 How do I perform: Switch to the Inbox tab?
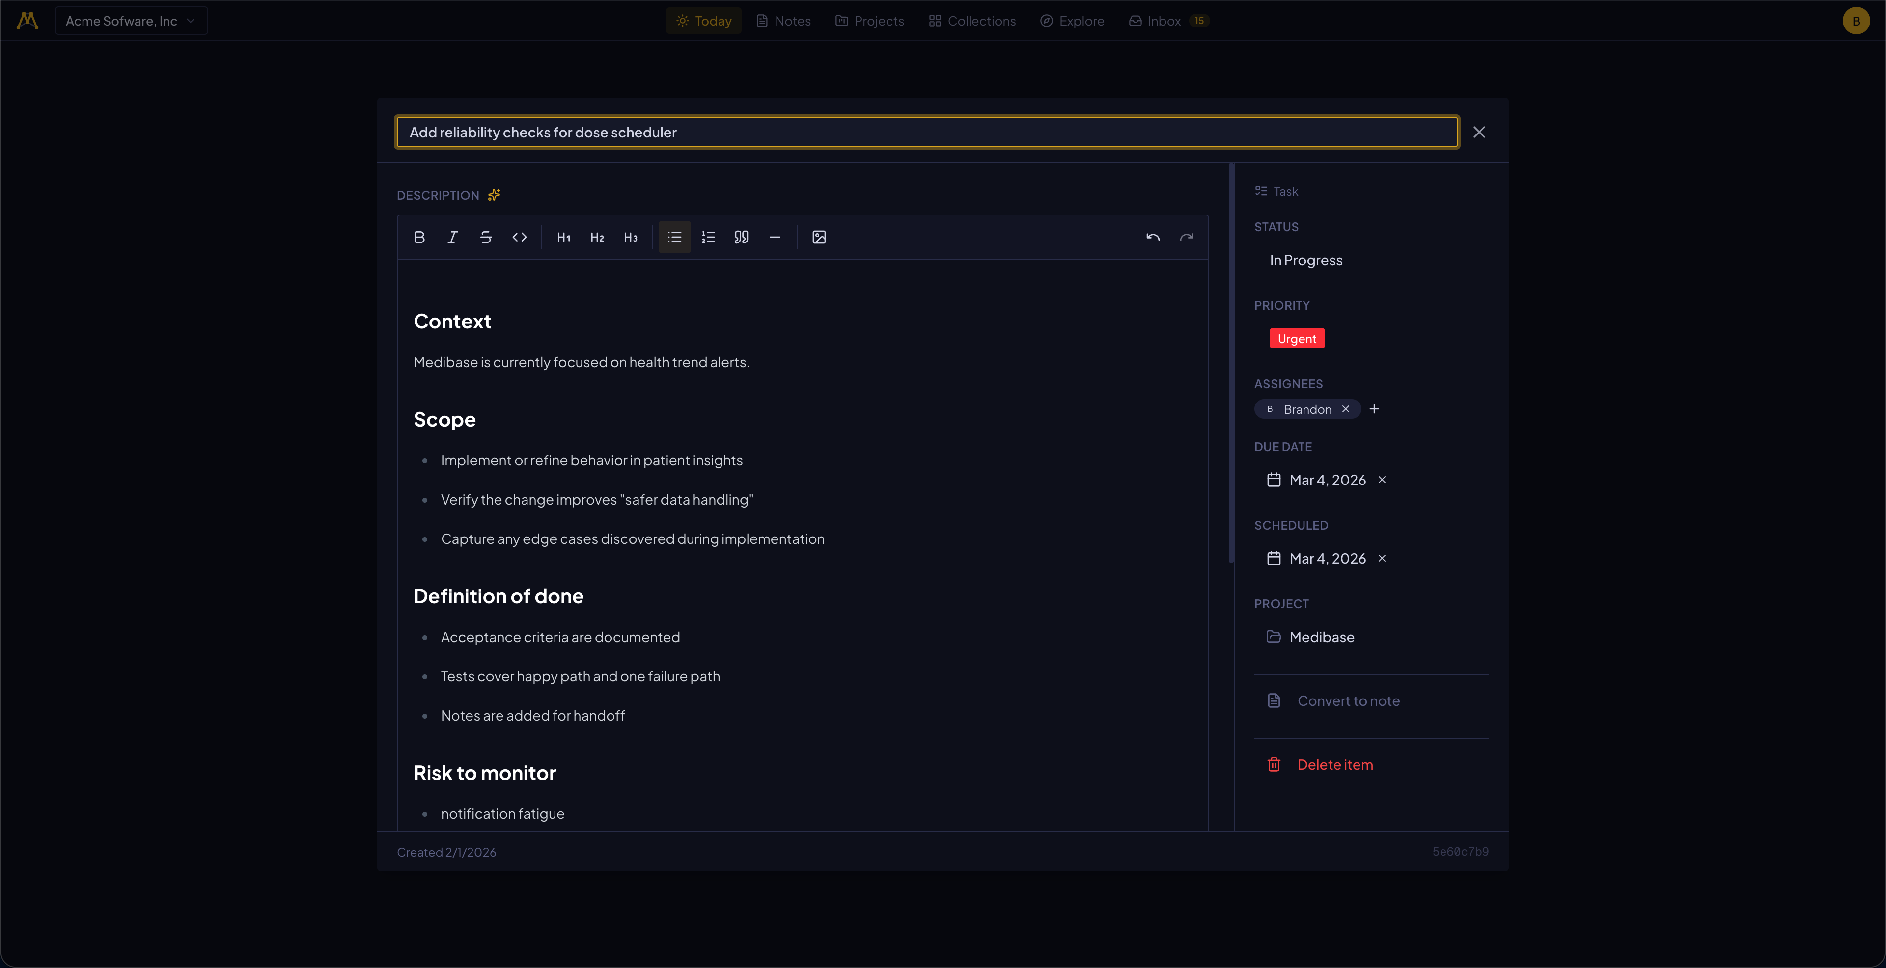coord(1163,21)
